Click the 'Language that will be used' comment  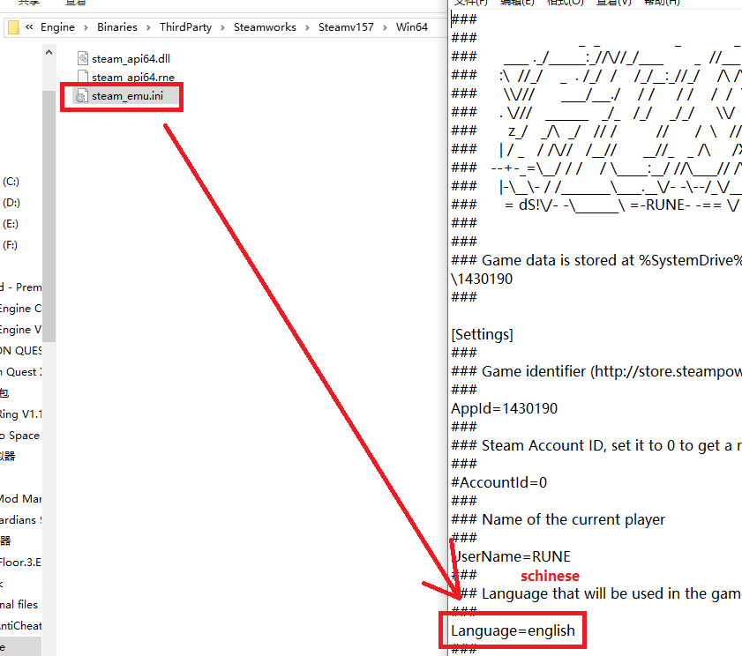pos(596,593)
